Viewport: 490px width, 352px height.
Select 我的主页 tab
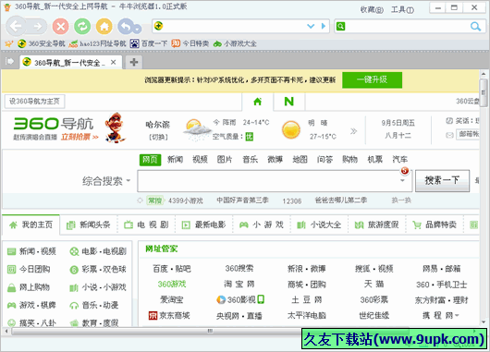pos(31,225)
